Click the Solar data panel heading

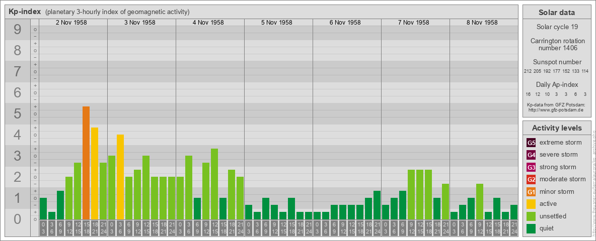(557, 13)
